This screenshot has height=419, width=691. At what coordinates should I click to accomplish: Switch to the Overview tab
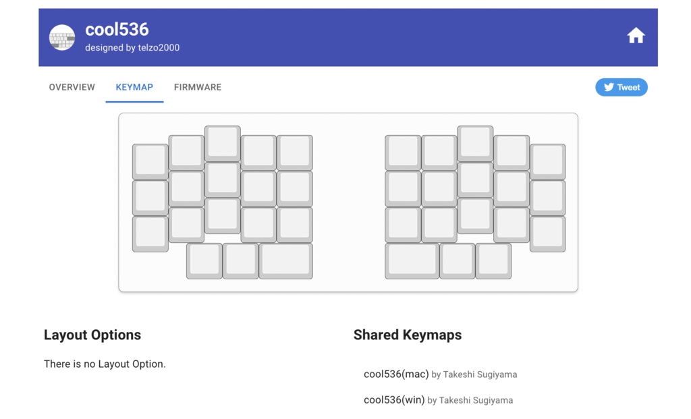[72, 87]
